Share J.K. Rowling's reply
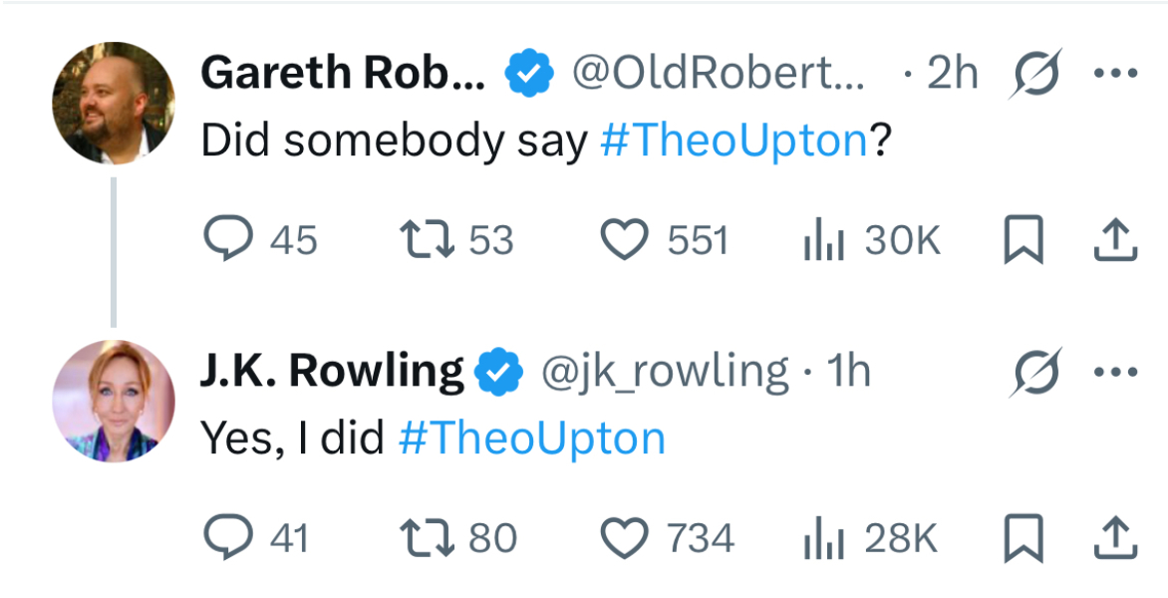The height and width of the screenshot is (598, 1168). point(1116,539)
